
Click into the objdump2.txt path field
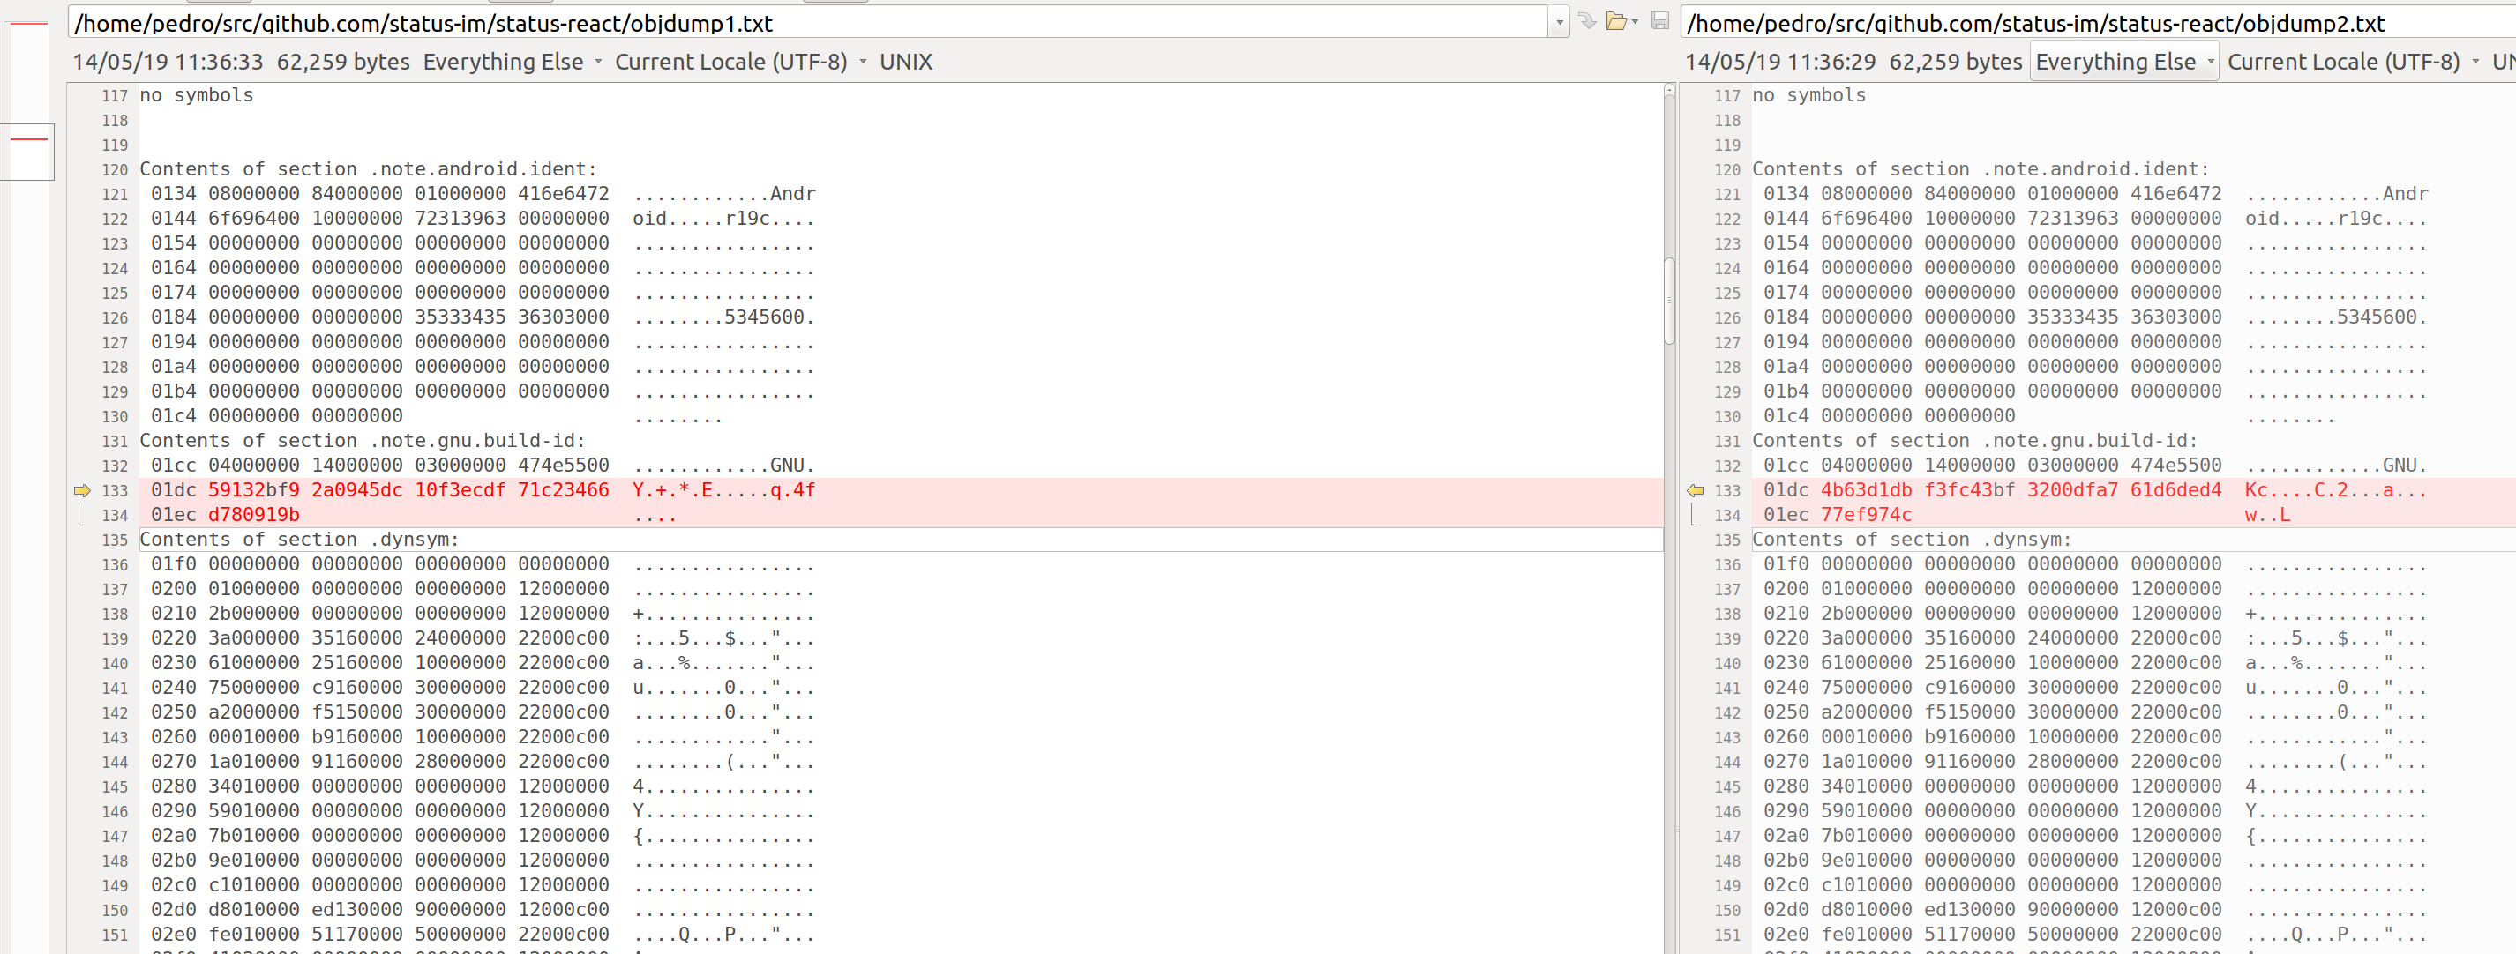(x=2098, y=21)
